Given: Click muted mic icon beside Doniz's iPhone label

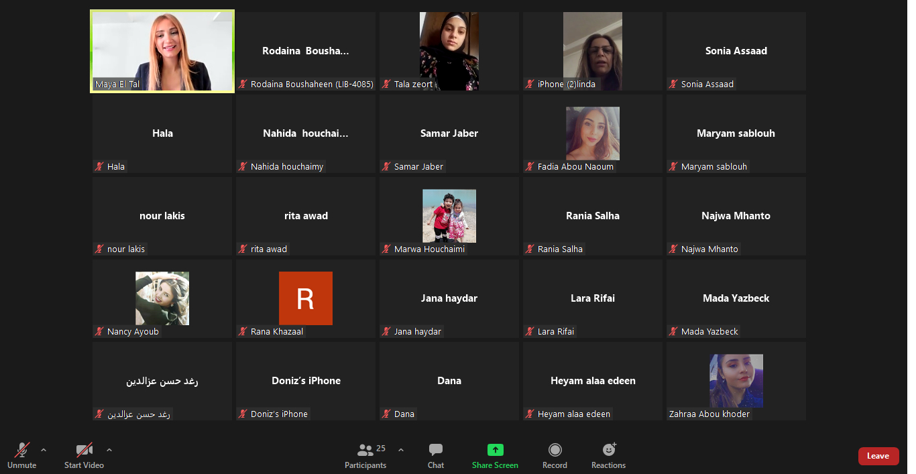Looking at the screenshot, I should 243,414.
